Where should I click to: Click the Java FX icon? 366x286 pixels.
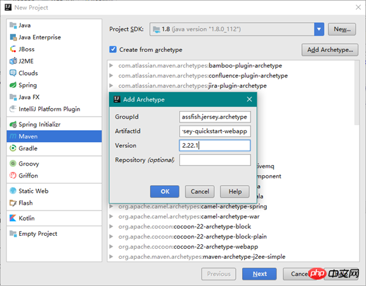tap(13, 97)
